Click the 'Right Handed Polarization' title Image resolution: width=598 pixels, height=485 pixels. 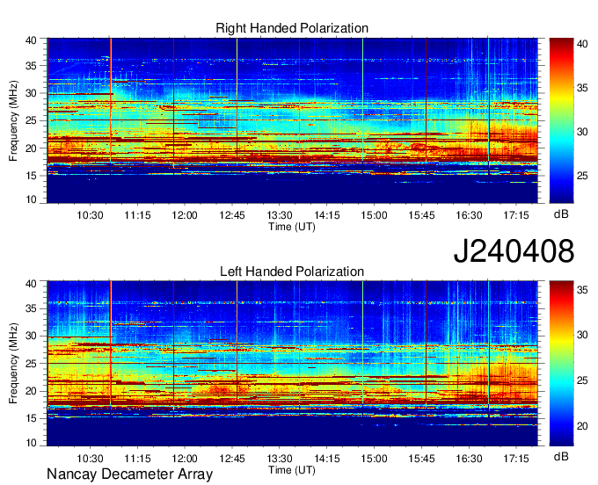coord(292,28)
